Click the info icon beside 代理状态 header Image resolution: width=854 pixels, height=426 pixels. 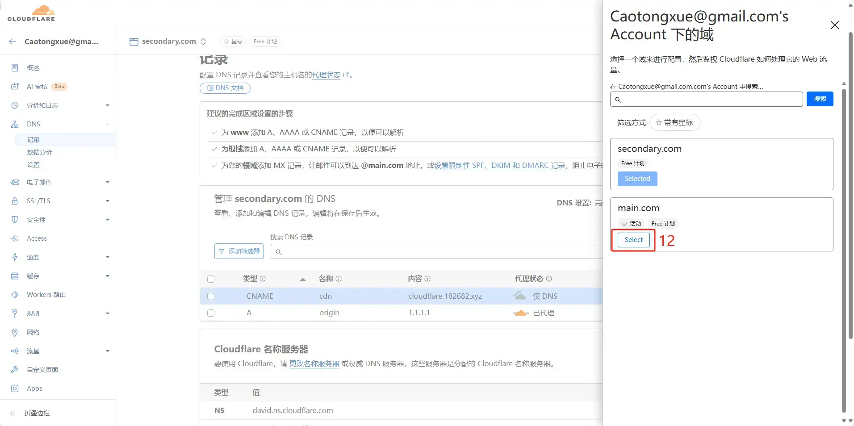pos(549,279)
